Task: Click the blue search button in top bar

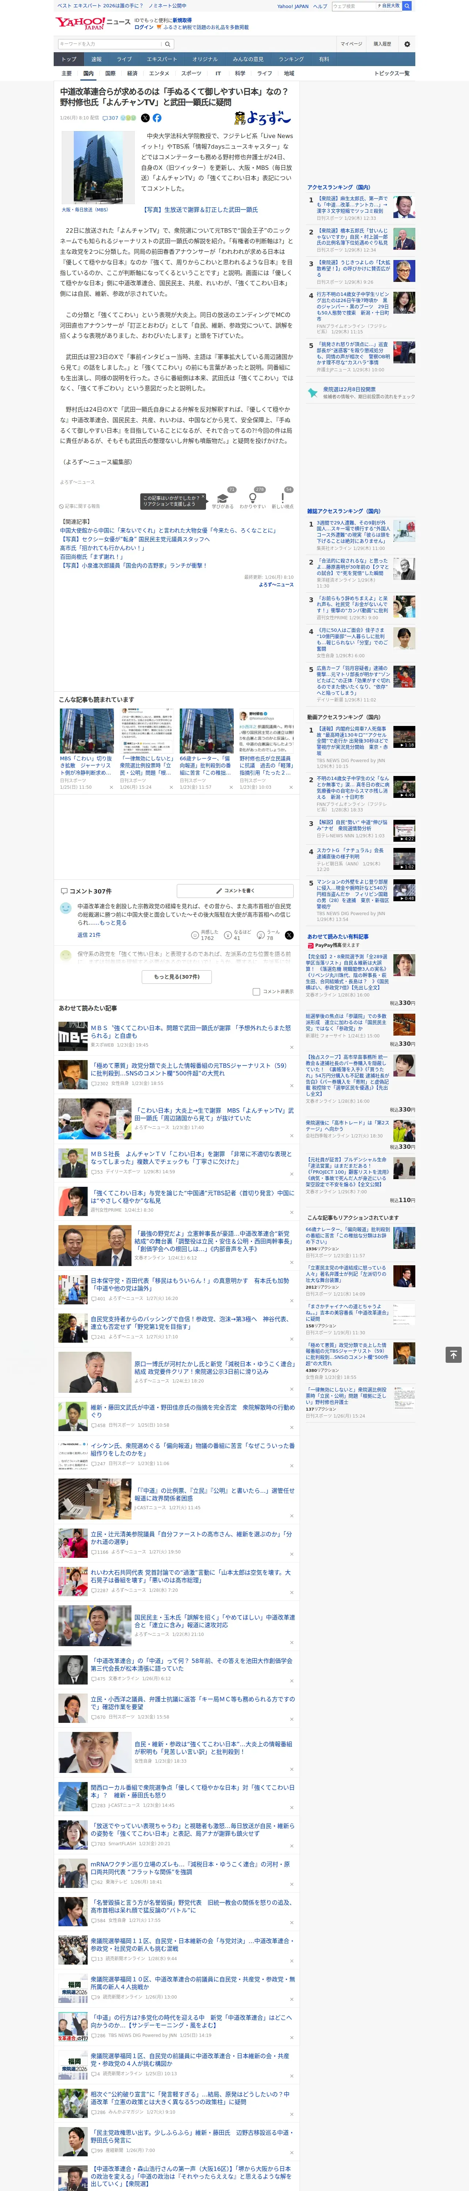Action: pos(407,6)
